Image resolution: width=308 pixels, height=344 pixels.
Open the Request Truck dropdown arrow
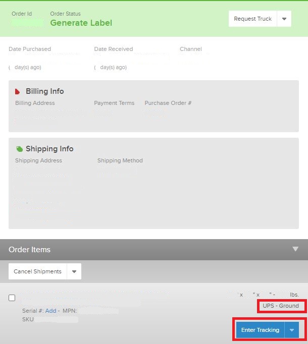pos(284,19)
